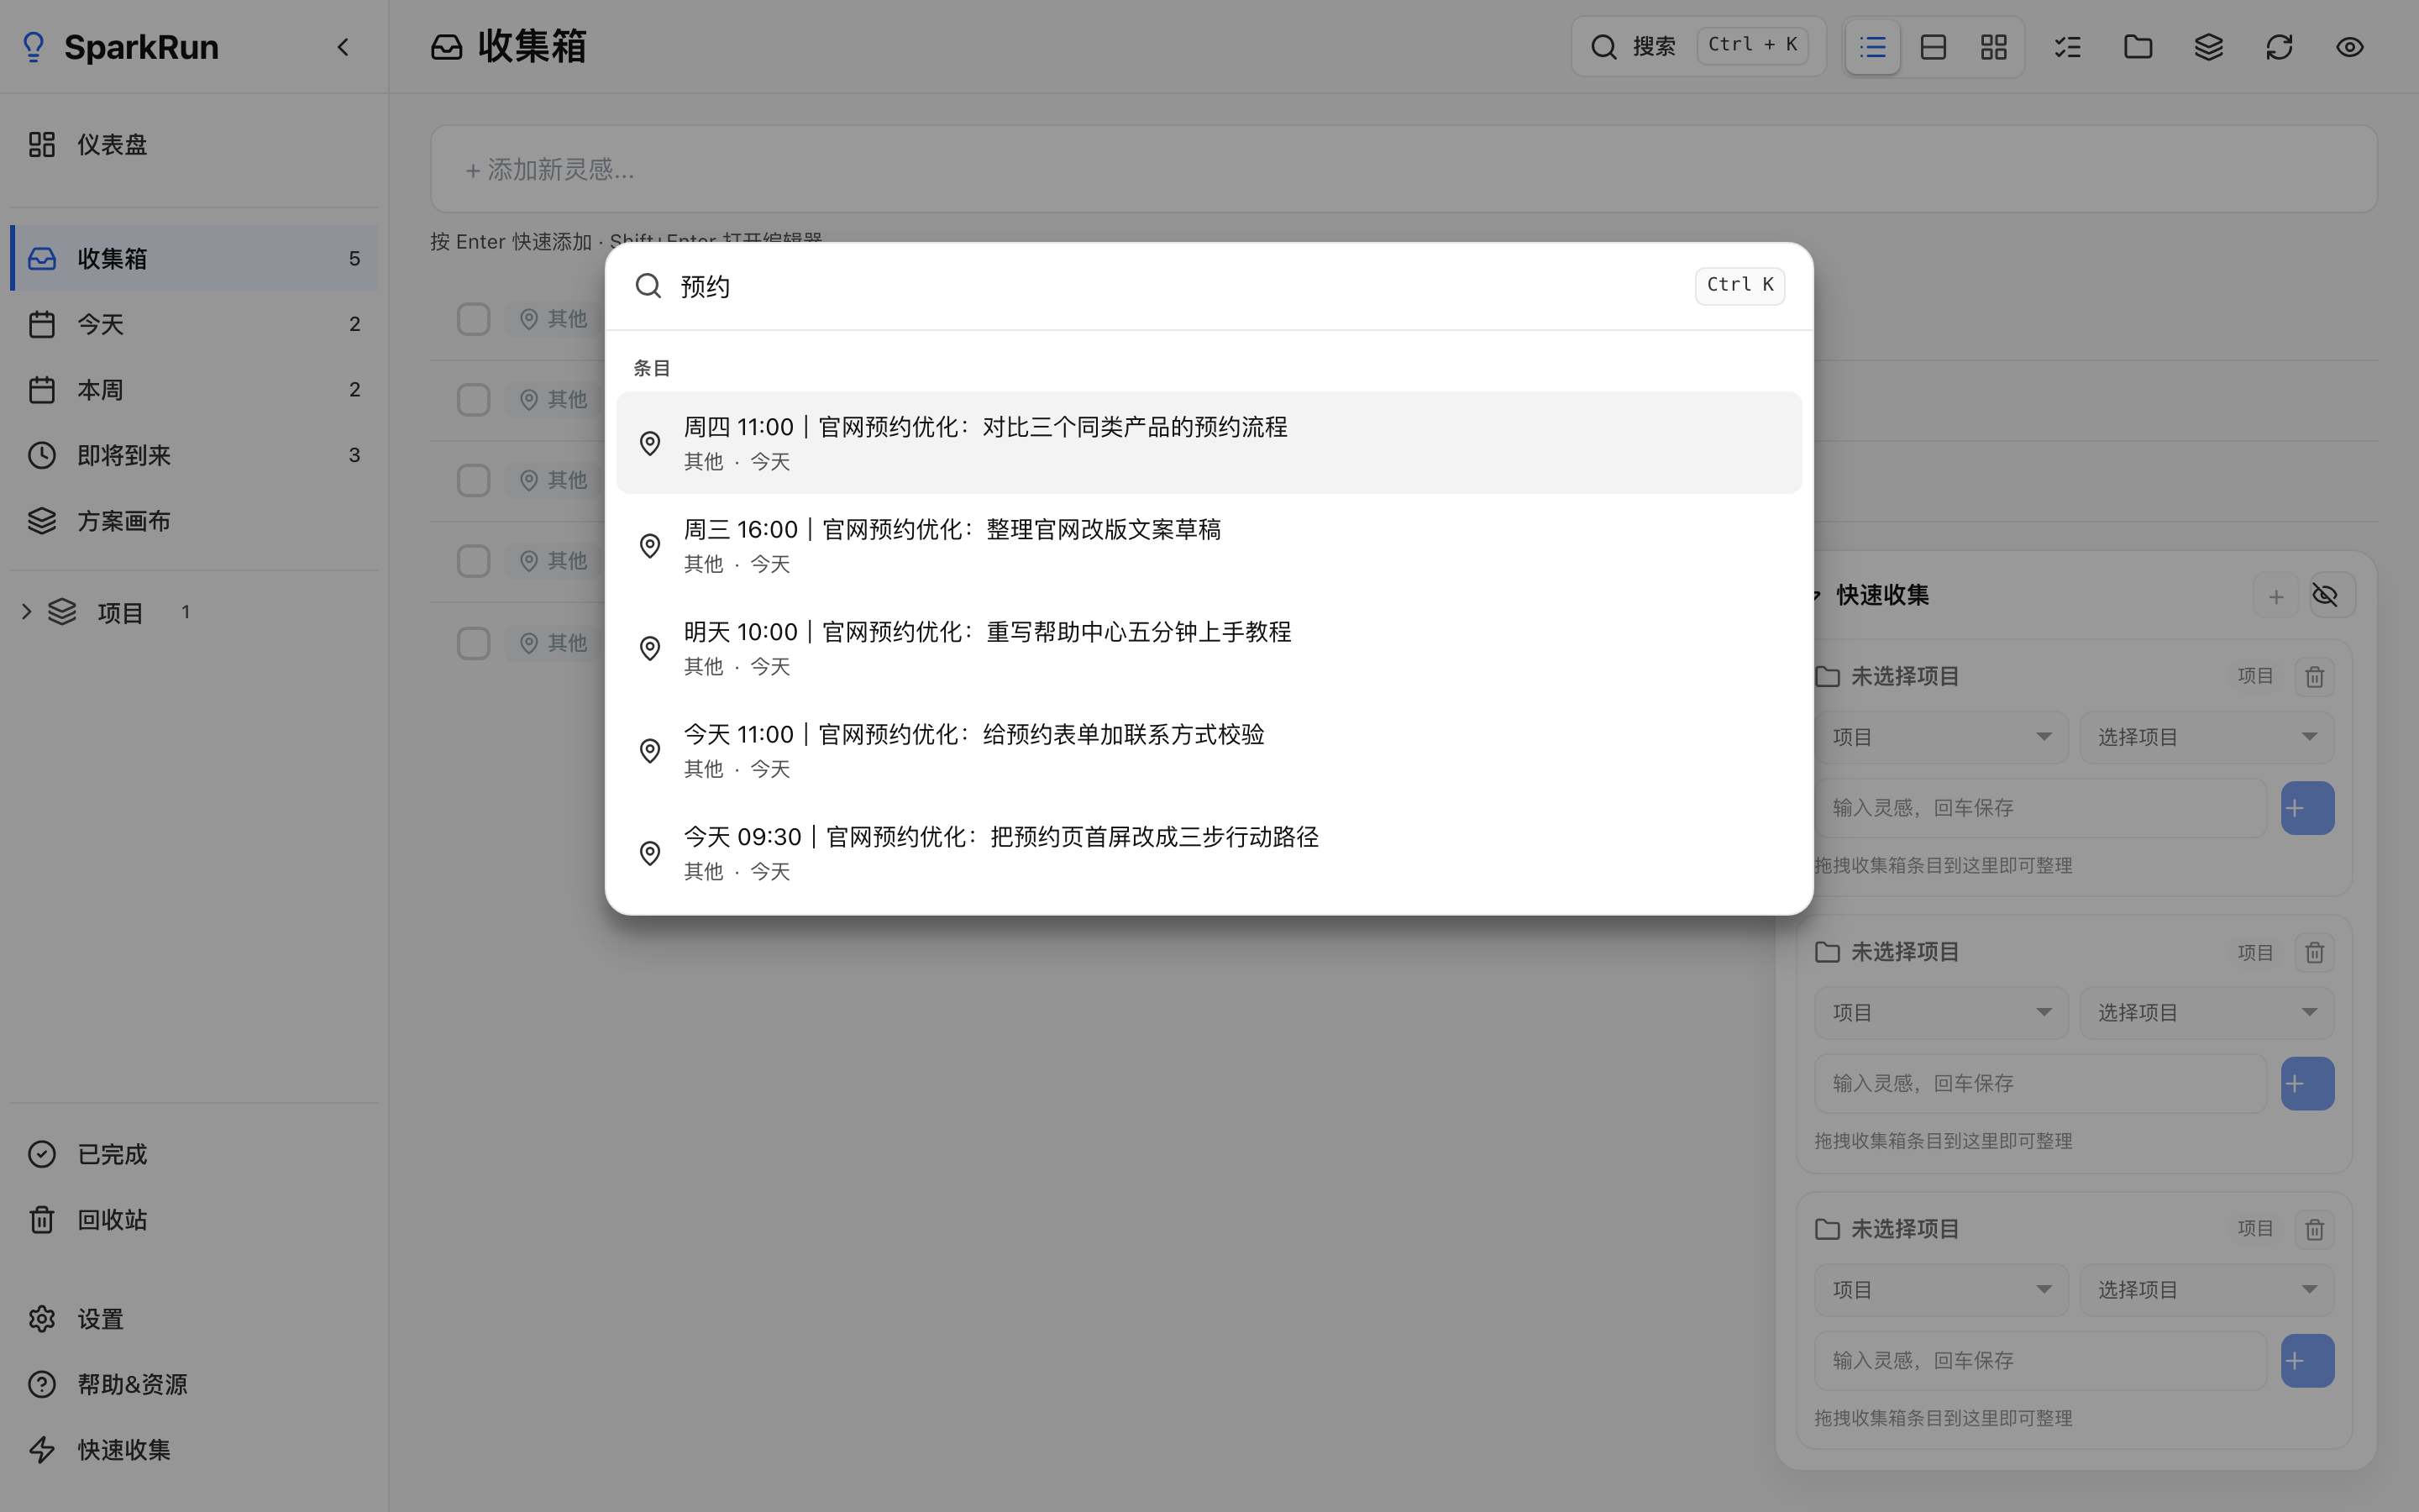The width and height of the screenshot is (2419, 1512).
Task: Tick the first inbox item checkbox
Action: [x=474, y=319]
